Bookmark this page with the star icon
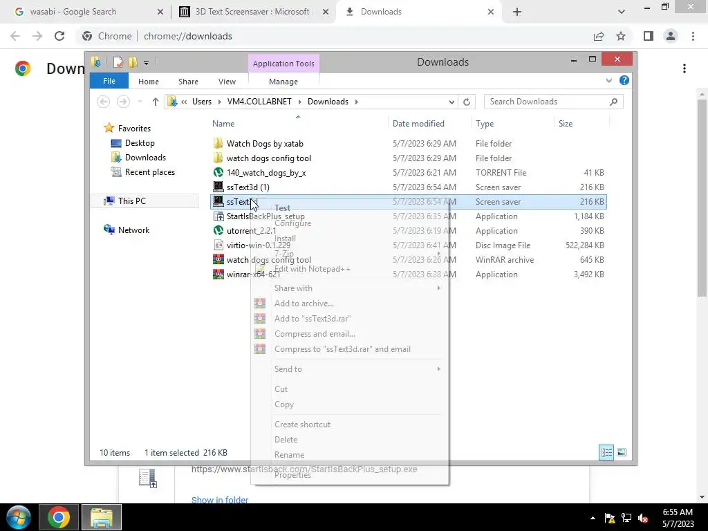The height and width of the screenshot is (531, 708). [x=621, y=36]
